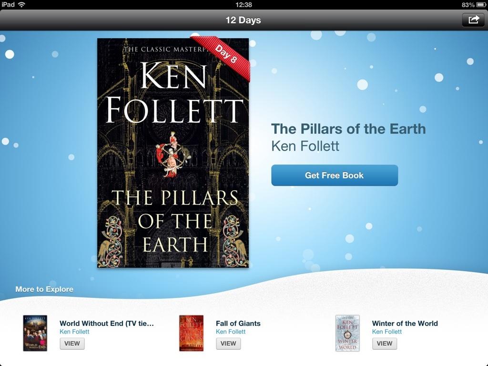Open Fall of Giants cover thumbnail

click(x=192, y=333)
